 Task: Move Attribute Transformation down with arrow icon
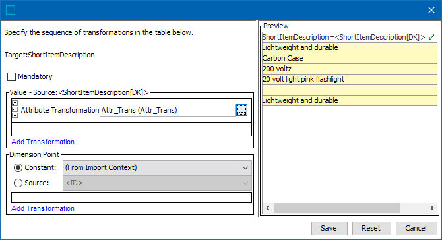point(15,115)
